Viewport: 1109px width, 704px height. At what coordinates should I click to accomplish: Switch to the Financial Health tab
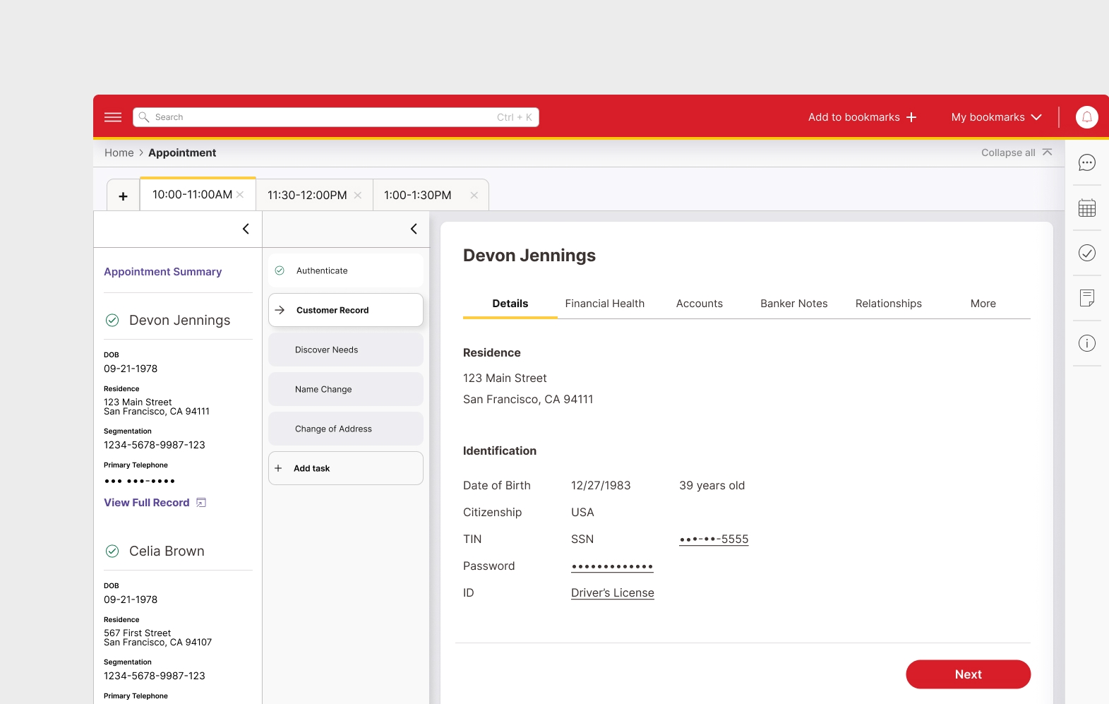(604, 304)
